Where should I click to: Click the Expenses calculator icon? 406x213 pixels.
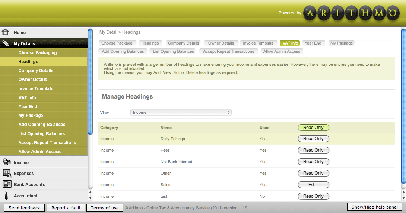[x=7, y=173]
